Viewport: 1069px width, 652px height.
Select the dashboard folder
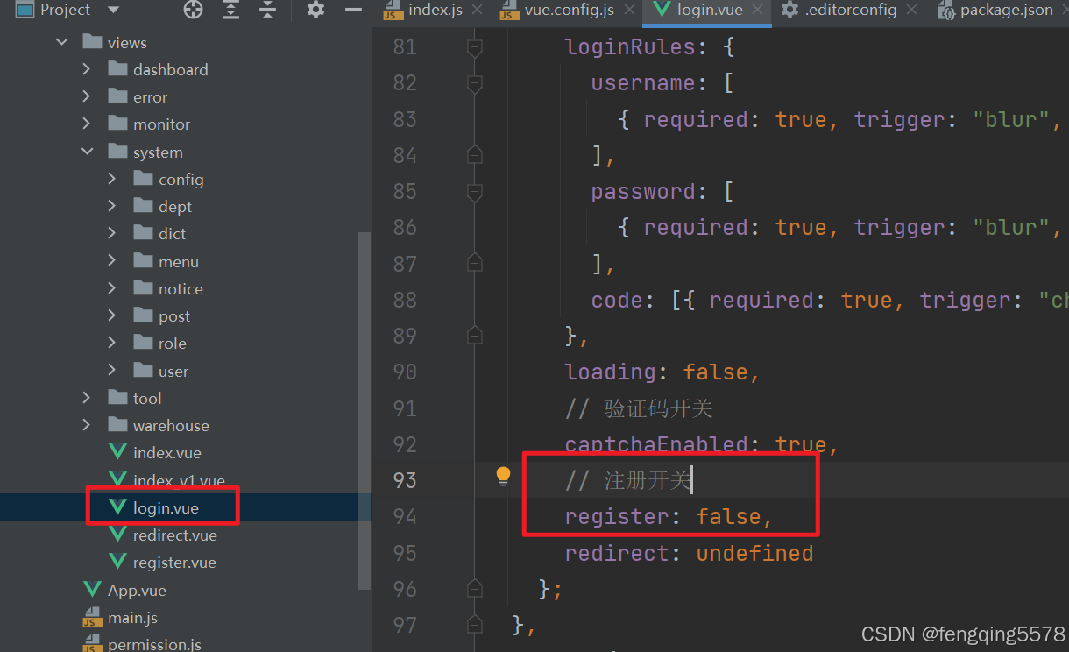pos(170,69)
